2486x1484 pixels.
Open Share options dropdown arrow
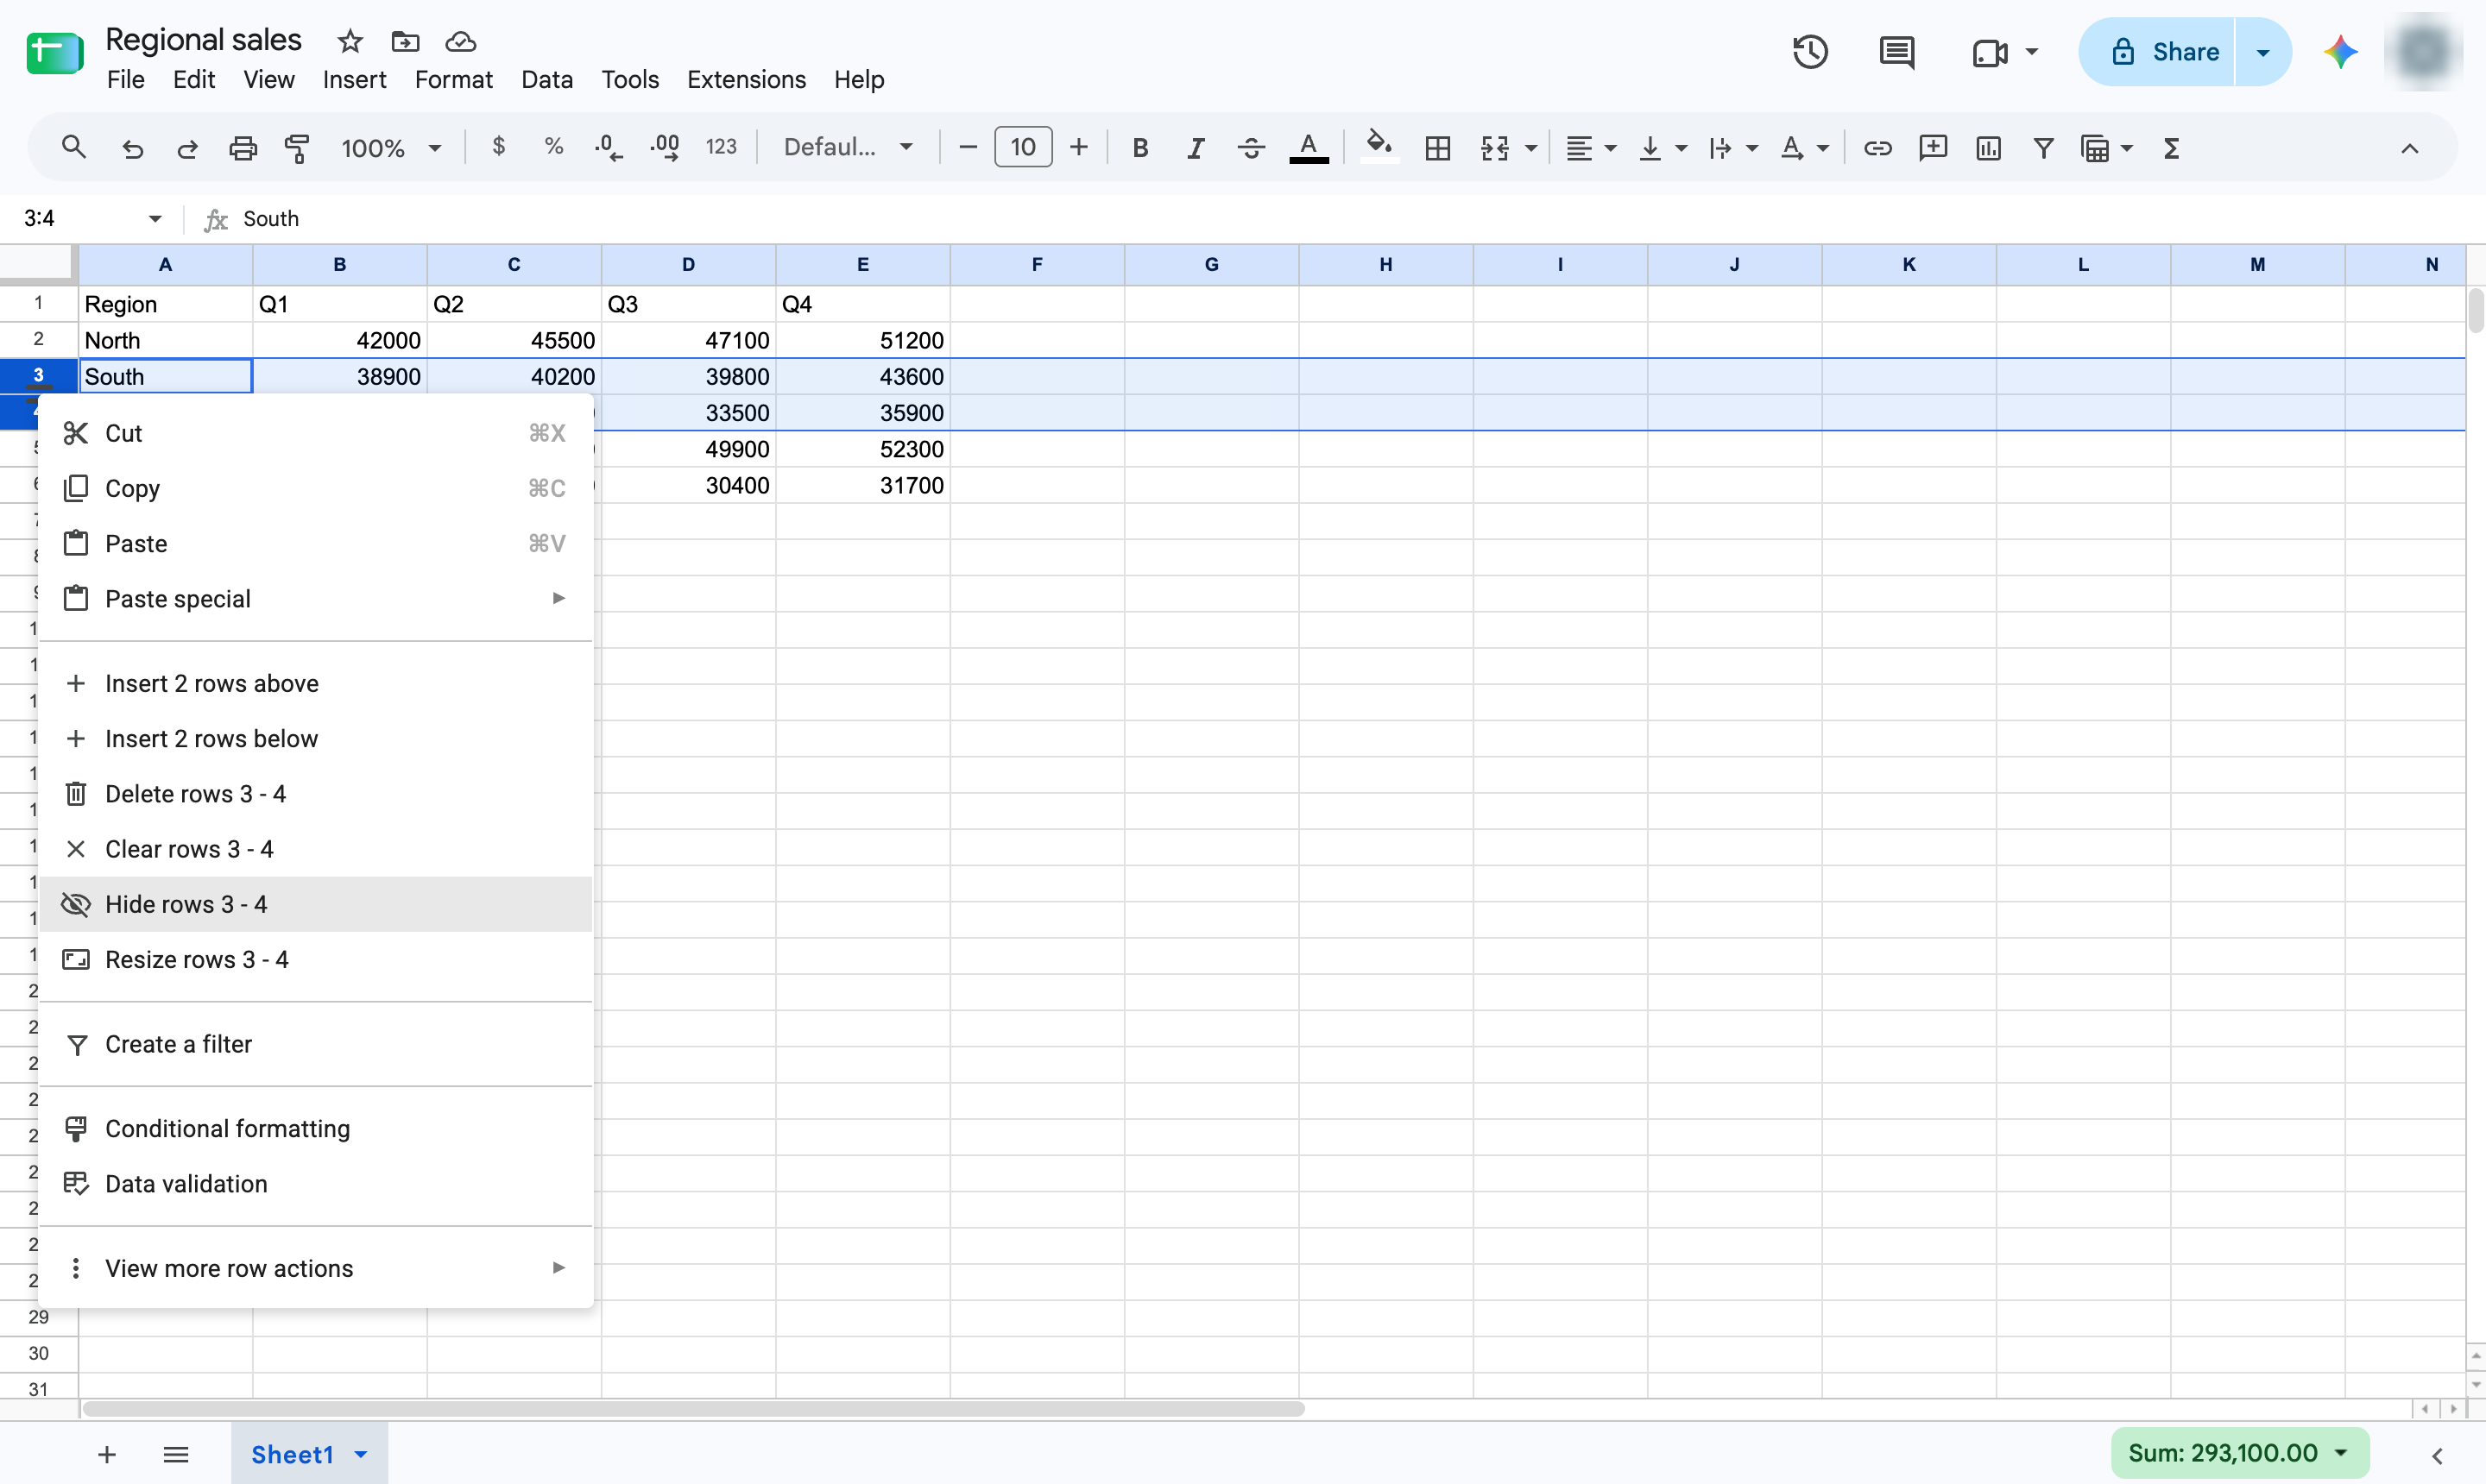click(2263, 52)
